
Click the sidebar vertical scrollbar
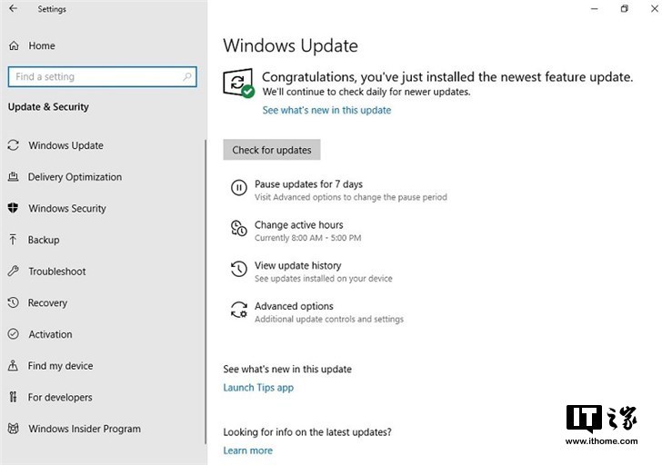pyautogui.click(x=206, y=292)
